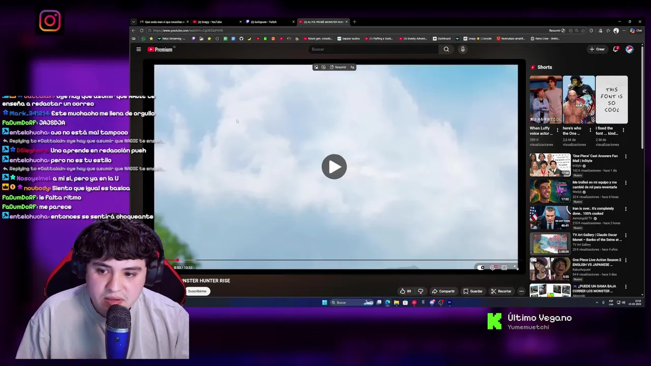
Task: Switch to the 'Snepy - YouTube' tab
Action: point(217,22)
